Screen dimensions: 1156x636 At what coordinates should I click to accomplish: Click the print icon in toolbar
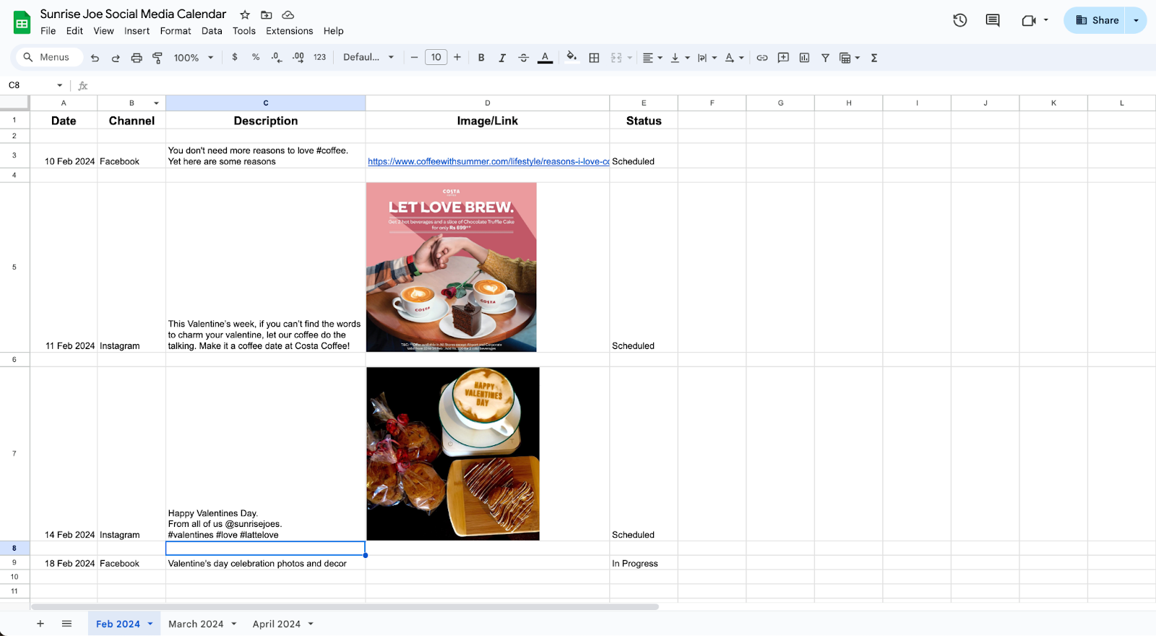[137, 58]
